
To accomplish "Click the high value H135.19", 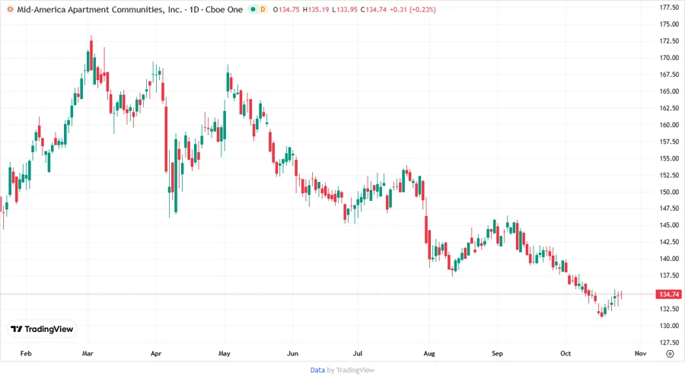I will coord(316,9).
